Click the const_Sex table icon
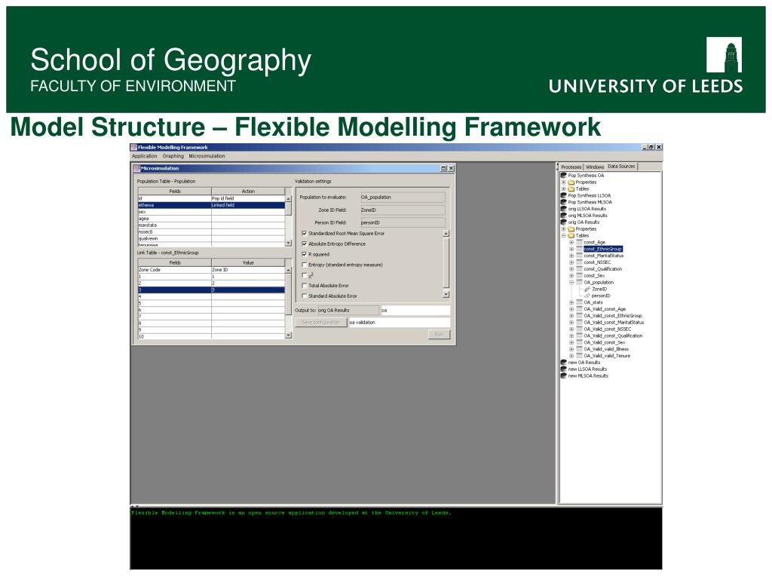Screen dimensions: 772x579 [x=579, y=276]
